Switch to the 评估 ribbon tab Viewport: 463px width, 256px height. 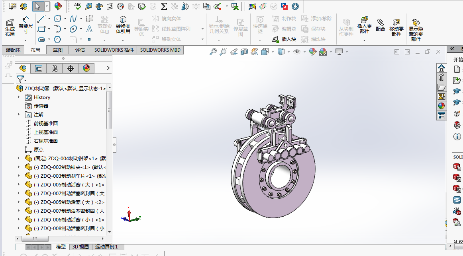[80, 50]
